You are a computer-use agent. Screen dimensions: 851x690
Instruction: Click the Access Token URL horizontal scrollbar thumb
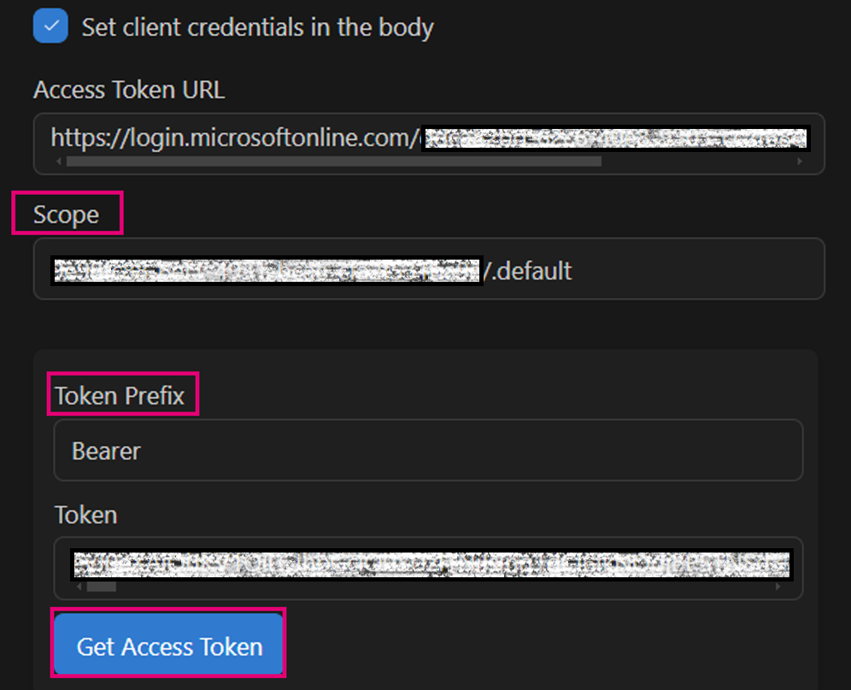coord(333,161)
